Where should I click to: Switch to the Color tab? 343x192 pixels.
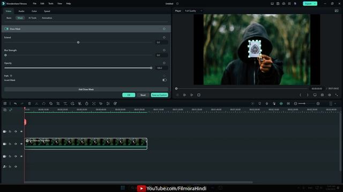click(34, 11)
